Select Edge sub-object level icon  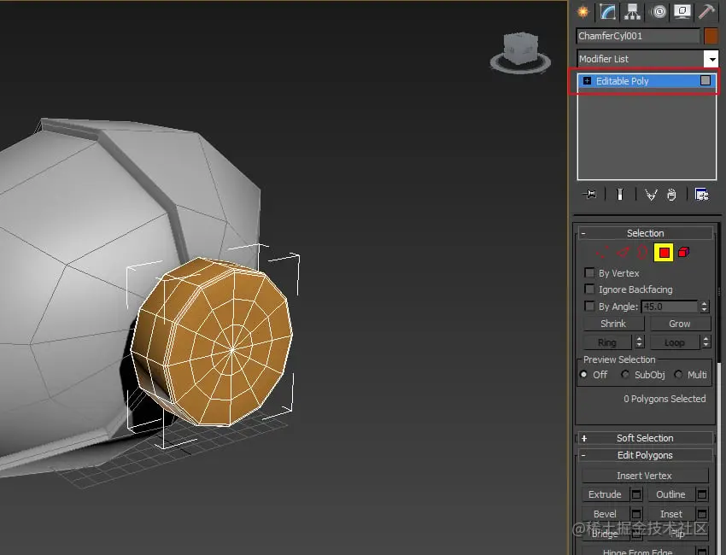pos(624,252)
